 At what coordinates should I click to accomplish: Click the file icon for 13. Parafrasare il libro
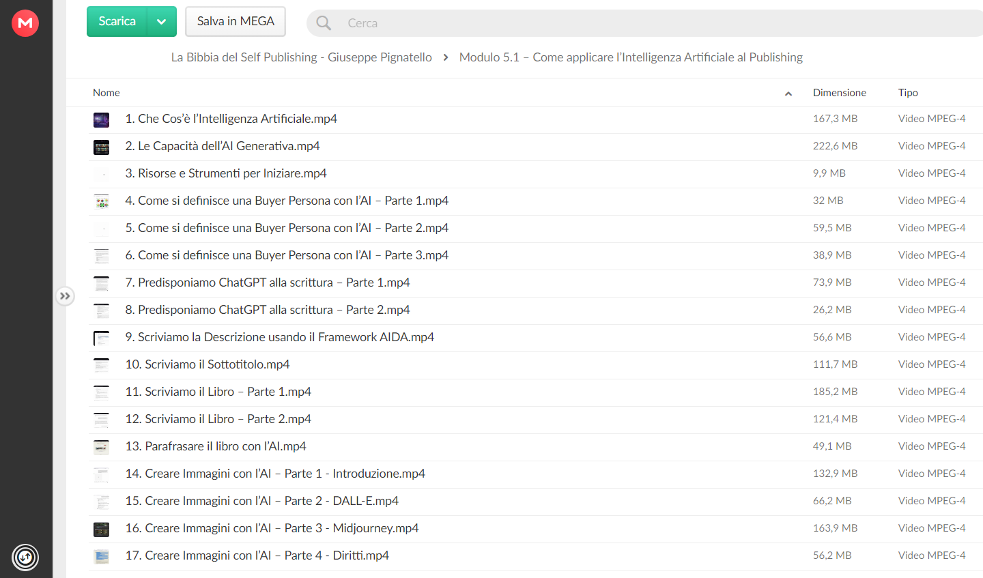(102, 448)
